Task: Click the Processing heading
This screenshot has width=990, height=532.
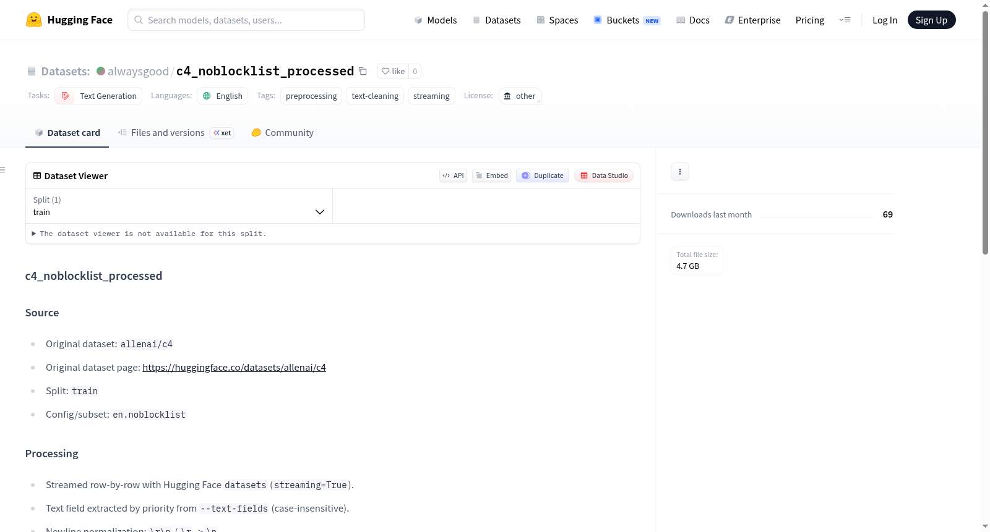Action: 52,454
